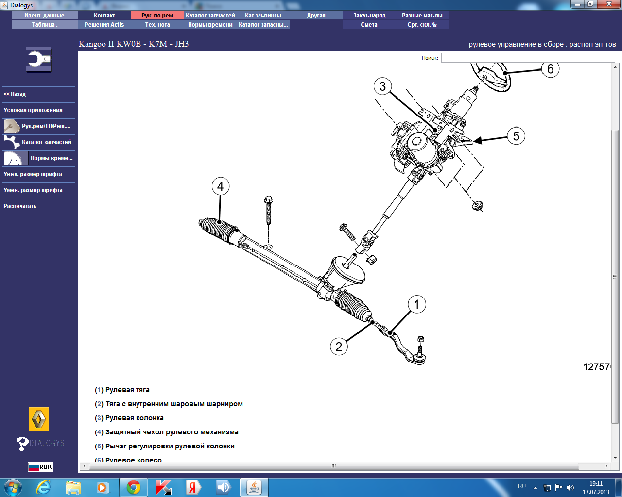Open Рук.рем/ТН/Реш... in the sidebar
The width and height of the screenshot is (622, 497).
[39, 126]
